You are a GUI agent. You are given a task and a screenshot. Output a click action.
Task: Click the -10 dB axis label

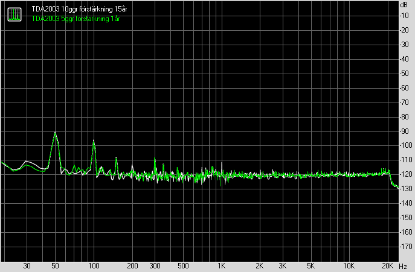[404, 15]
